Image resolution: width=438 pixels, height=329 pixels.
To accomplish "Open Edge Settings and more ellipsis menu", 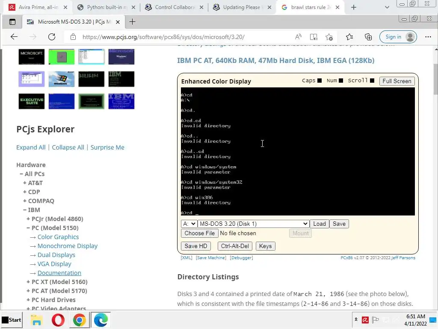I will click(x=428, y=37).
